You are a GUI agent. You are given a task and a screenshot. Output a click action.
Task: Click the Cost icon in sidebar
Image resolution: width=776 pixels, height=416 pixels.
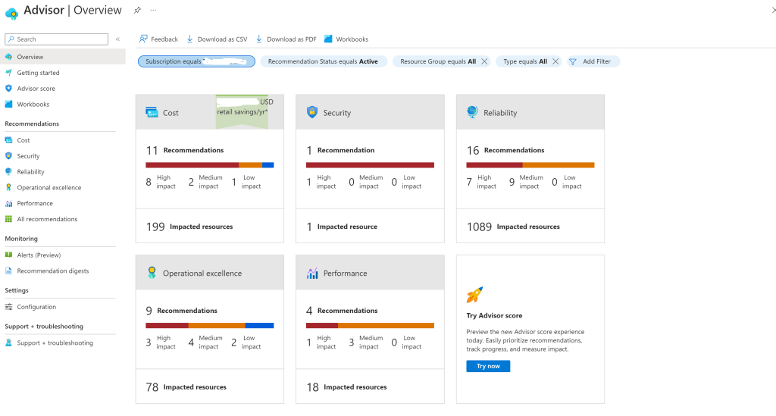pos(8,140)
